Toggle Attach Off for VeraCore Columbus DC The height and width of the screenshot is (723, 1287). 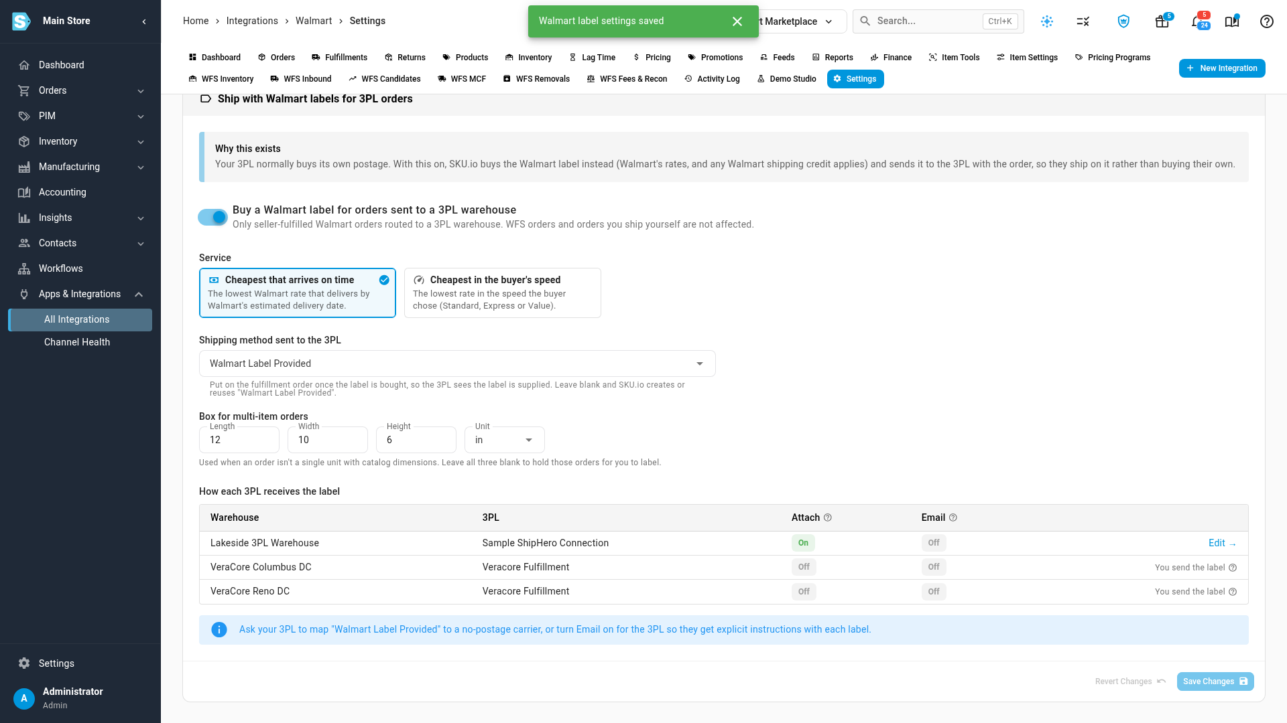click(x=804, y=567)
